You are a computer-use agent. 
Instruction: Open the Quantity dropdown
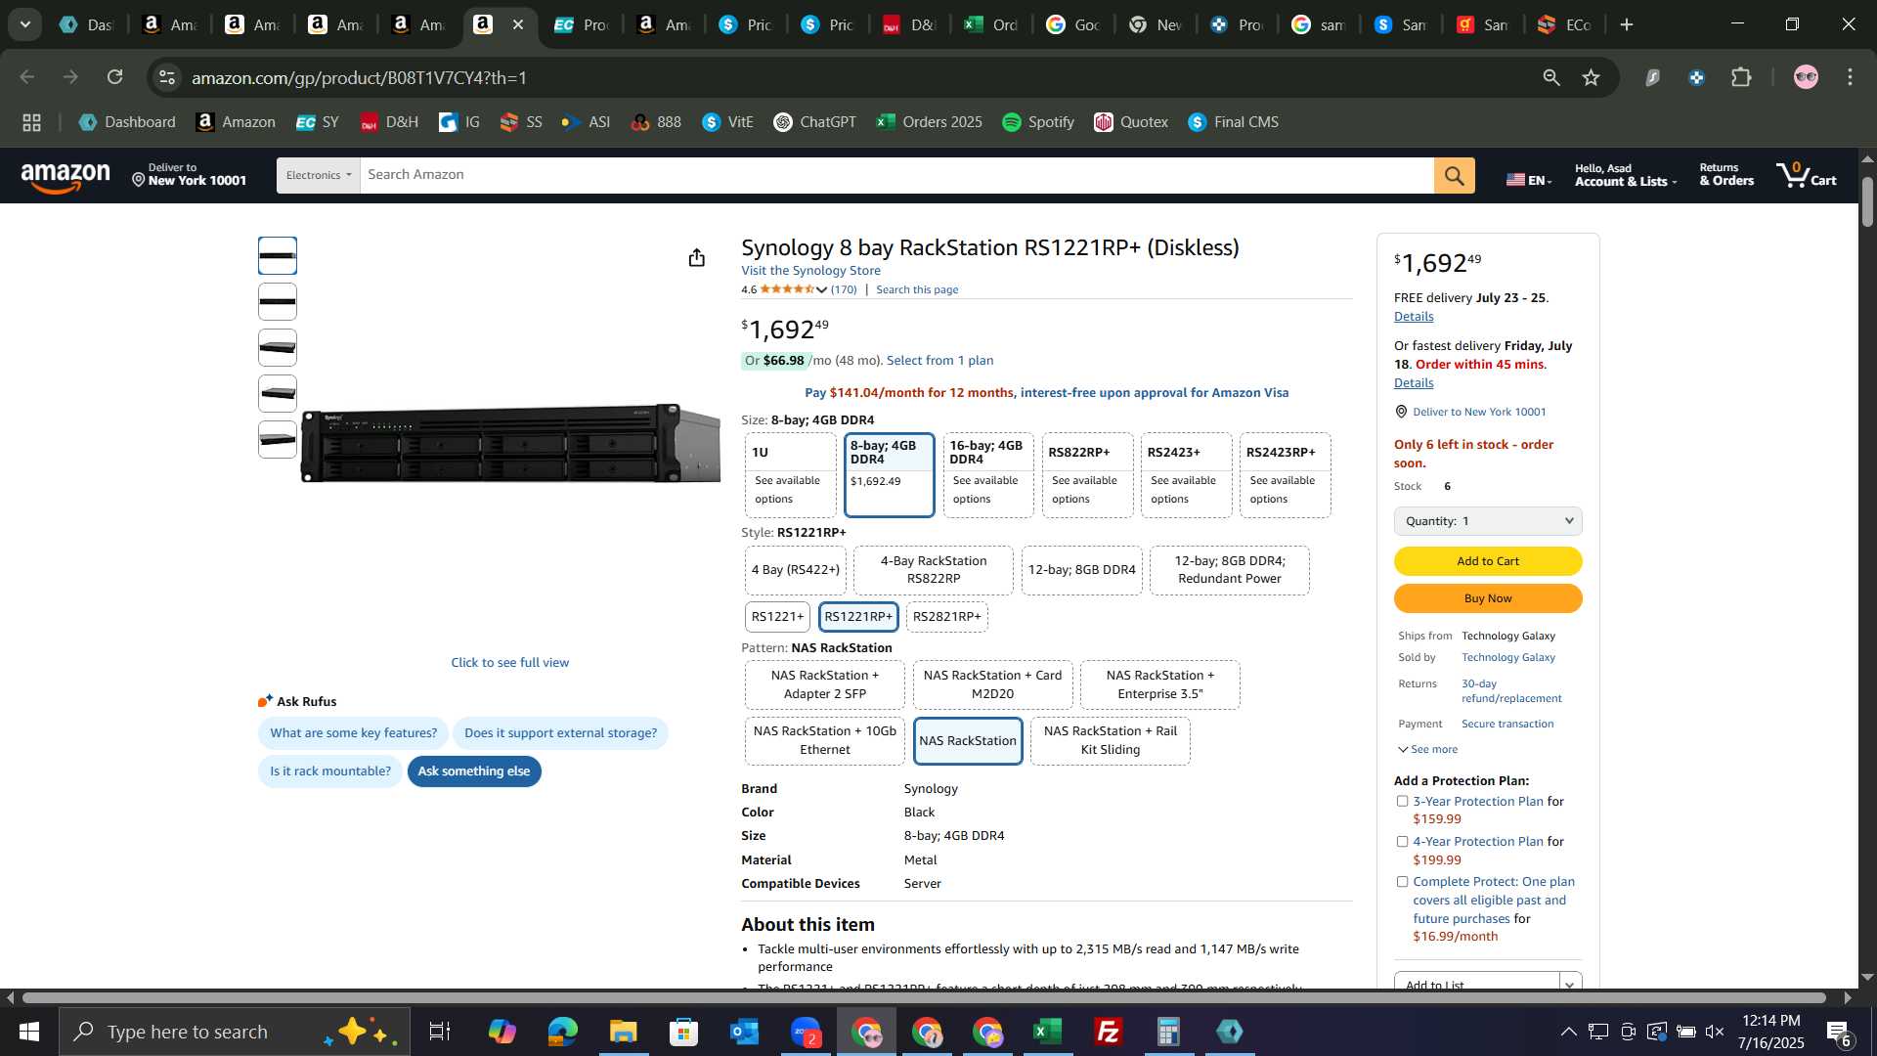point(1487,521)
